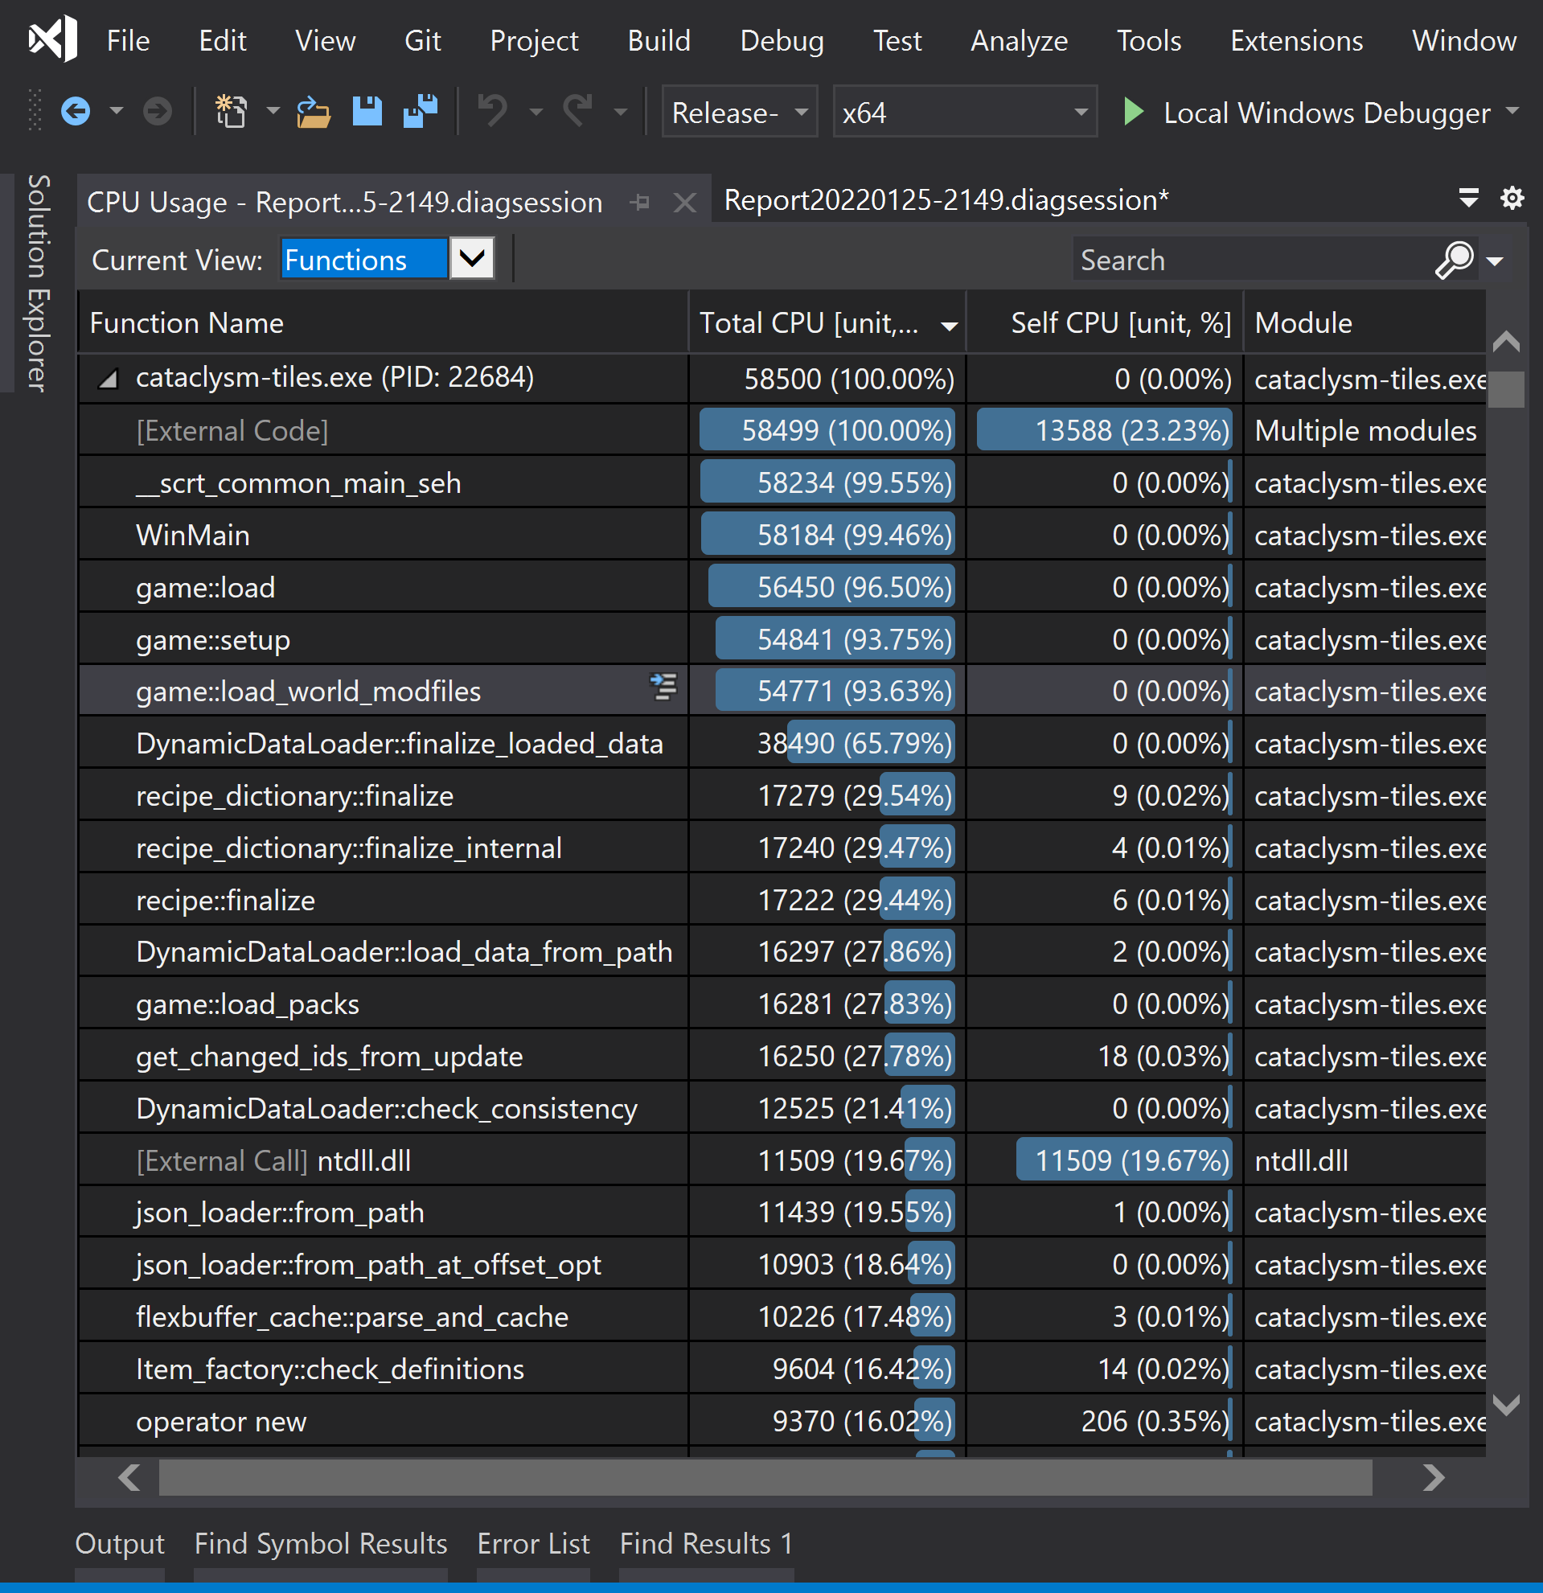
Task: Click the Save All icon
Action: point(420,110)
